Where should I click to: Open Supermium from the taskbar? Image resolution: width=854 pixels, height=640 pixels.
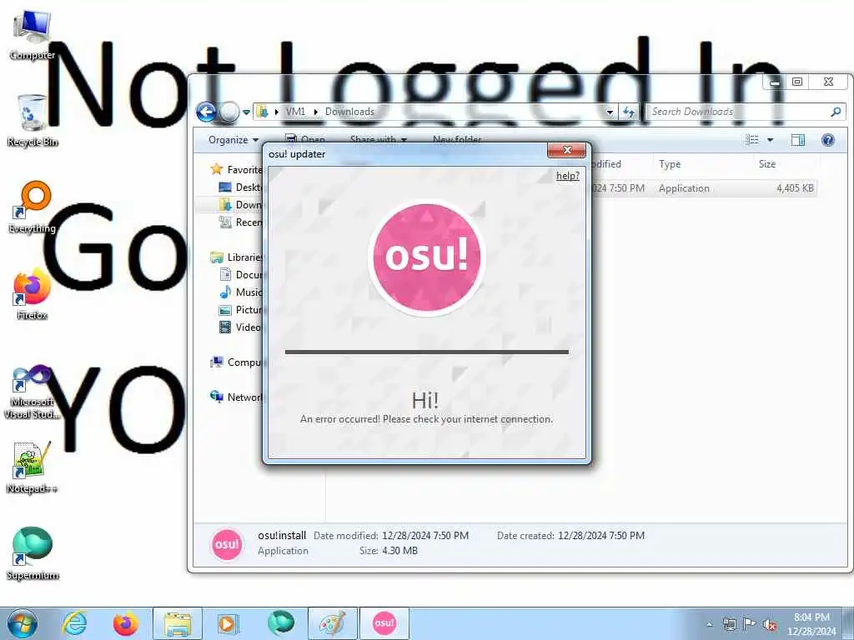(x=280, y=623)
